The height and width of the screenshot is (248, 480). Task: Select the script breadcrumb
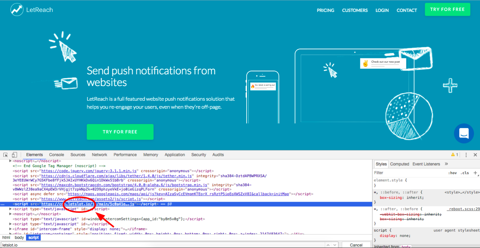pyautogui.click(x=33, y=238)
